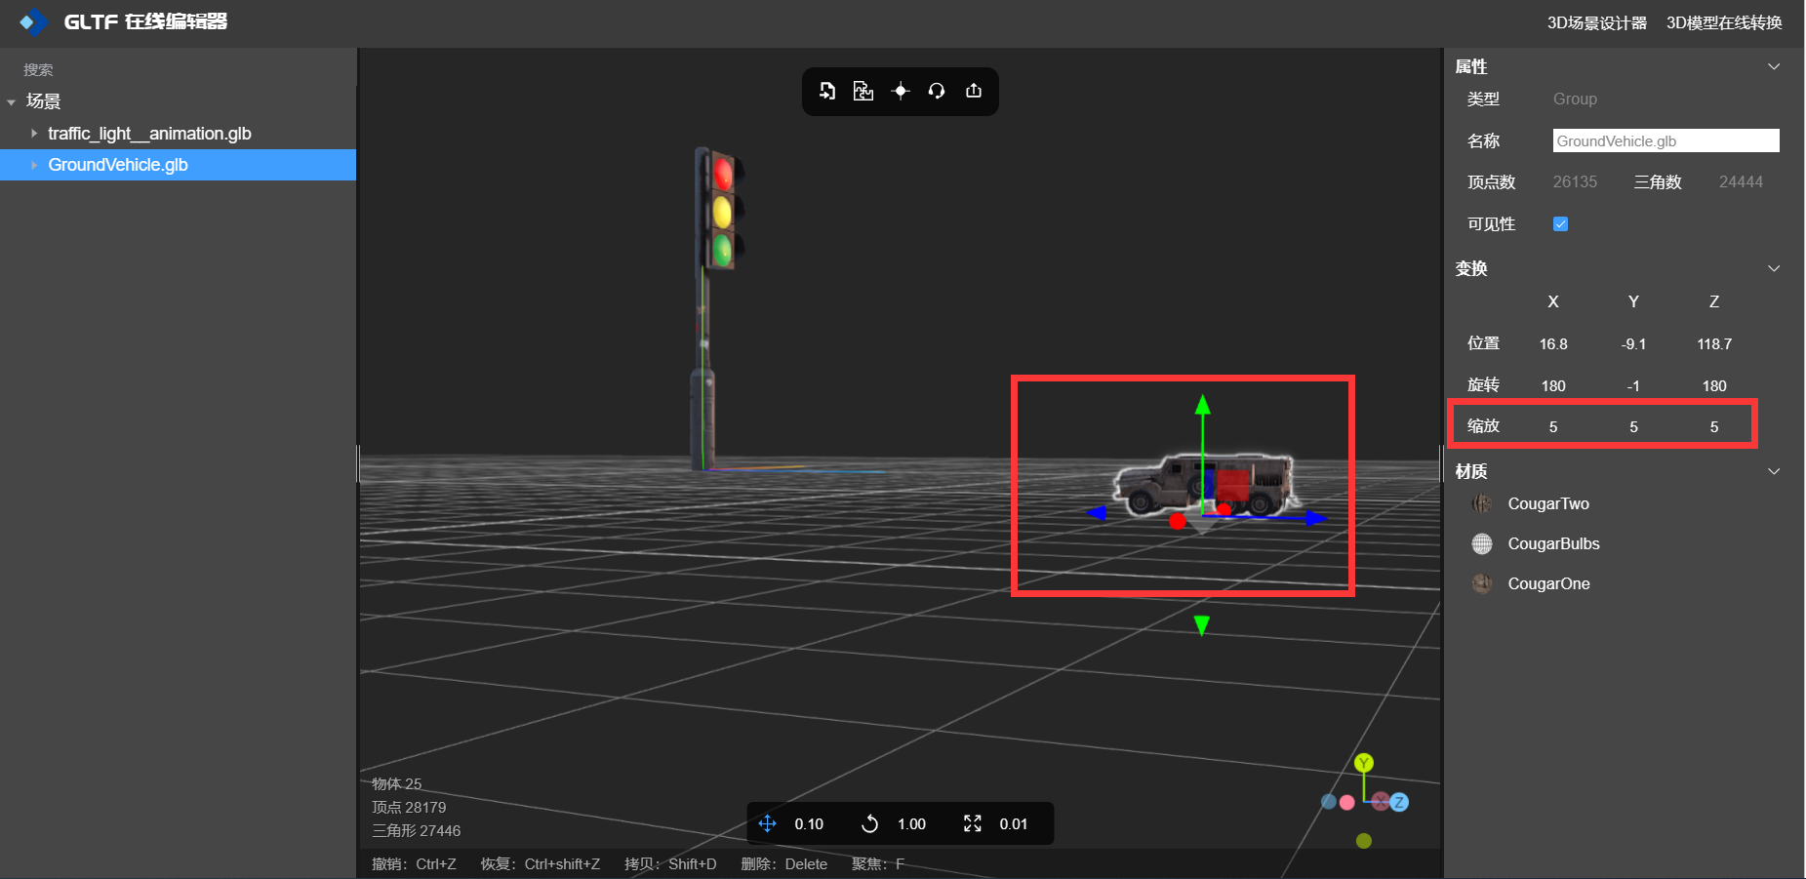The height and width of the screenshot is (879, 1806).
Task: Click the Y axis on the view gizmo
Action: [1364, 763]
